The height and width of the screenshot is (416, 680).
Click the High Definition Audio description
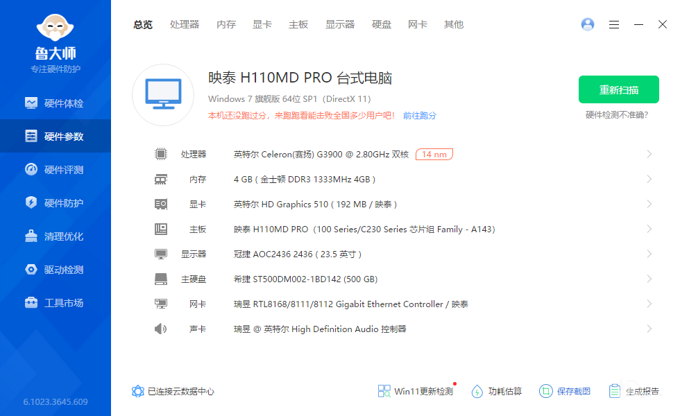[x=320, y=329]
